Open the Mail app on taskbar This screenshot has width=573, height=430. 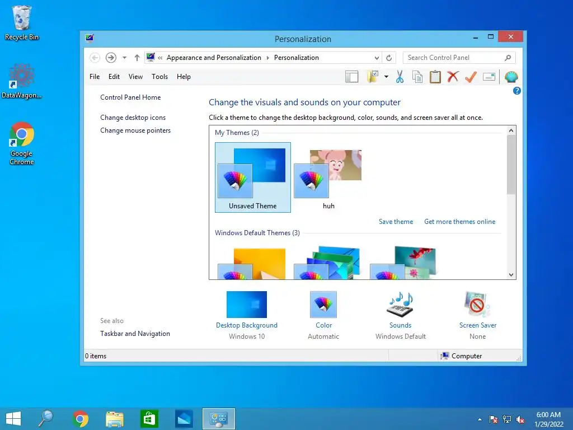pyautogui.click(x=184, y=419)
